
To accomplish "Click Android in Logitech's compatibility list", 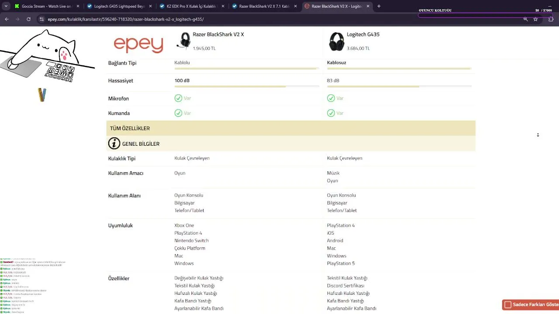I will (335, 241).
